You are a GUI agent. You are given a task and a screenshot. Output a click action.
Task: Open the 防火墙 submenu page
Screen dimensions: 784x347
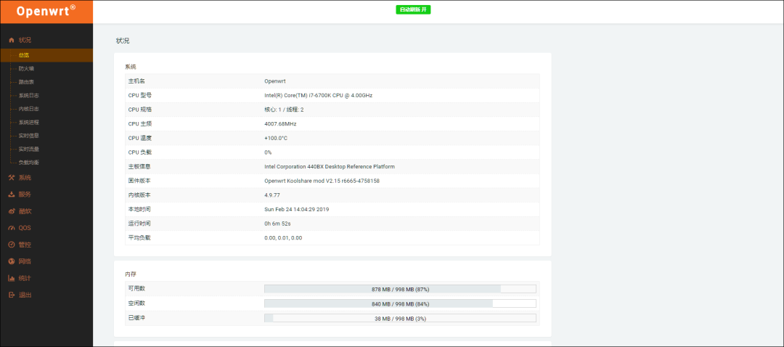click(27, 68)
